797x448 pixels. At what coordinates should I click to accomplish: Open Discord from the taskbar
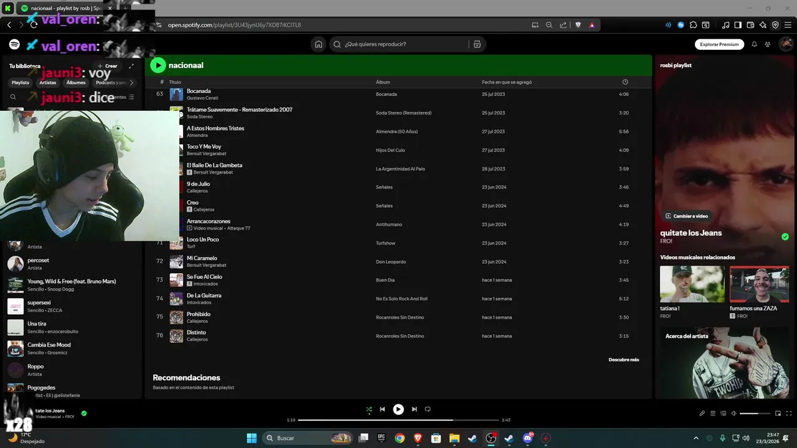(x=528, y=438)
